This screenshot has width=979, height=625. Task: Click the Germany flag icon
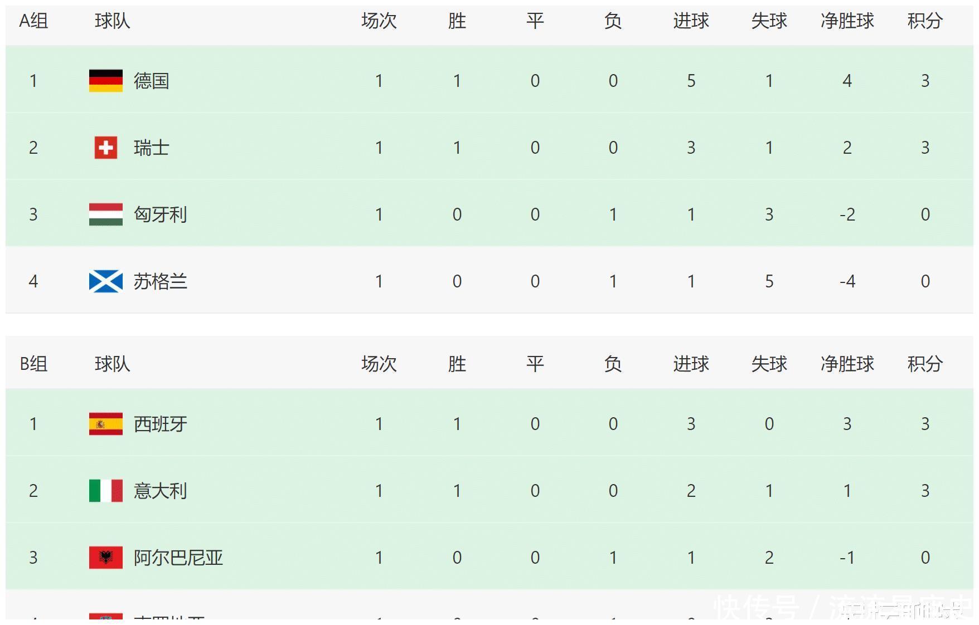(105, 81)
